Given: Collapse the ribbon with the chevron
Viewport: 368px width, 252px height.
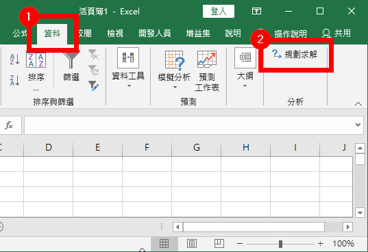Looking at the screenshot, I should (x=358, y=104).
